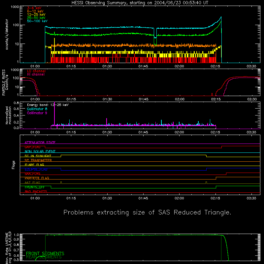
Task: Click the FLARE_FLAG label
Action: (x=34, y=165)
